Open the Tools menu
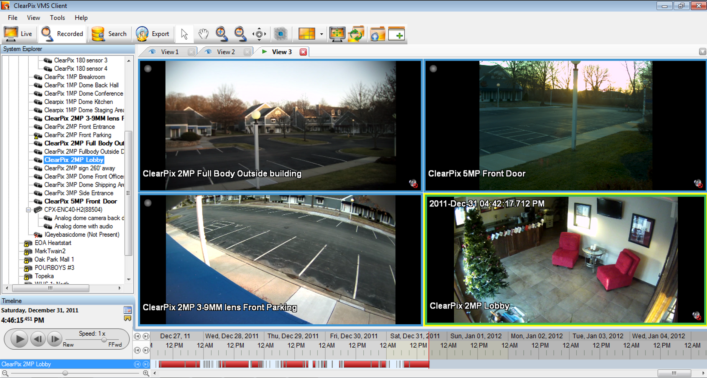This screenshot has height=378, width=707. tap(57, 17)
